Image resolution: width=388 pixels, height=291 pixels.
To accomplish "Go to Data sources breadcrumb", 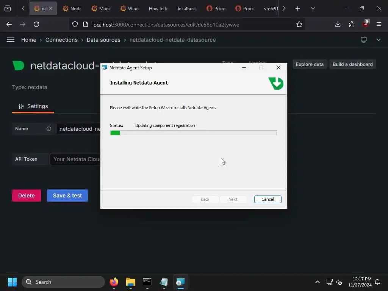I will click(x=103, y=40).
